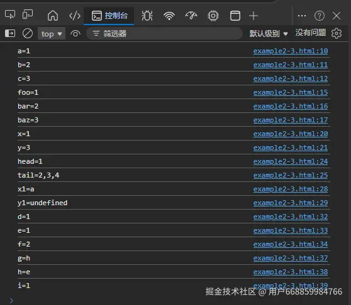Select the b=2 log message
The height and width of the screenshot is (305, 351).
pyautogui.click(x=24, y=65)
